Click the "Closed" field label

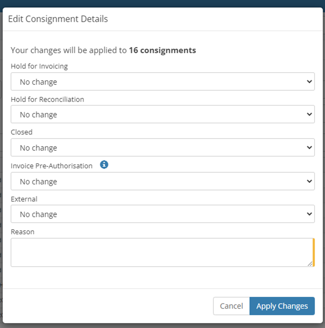pyautogui.click(x=22, y=132)
